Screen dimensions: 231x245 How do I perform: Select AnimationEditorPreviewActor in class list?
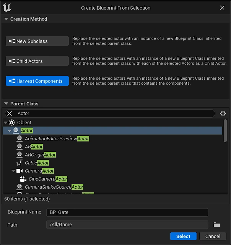[x=57, y=139]
